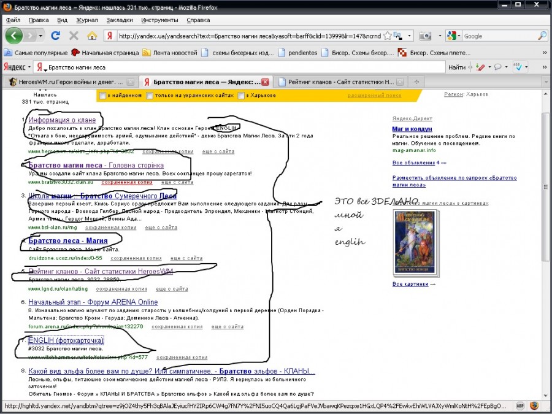Open the «расширенный поиск» link
The width and height of the screenshot is (552, 414).
pos(374,96)
